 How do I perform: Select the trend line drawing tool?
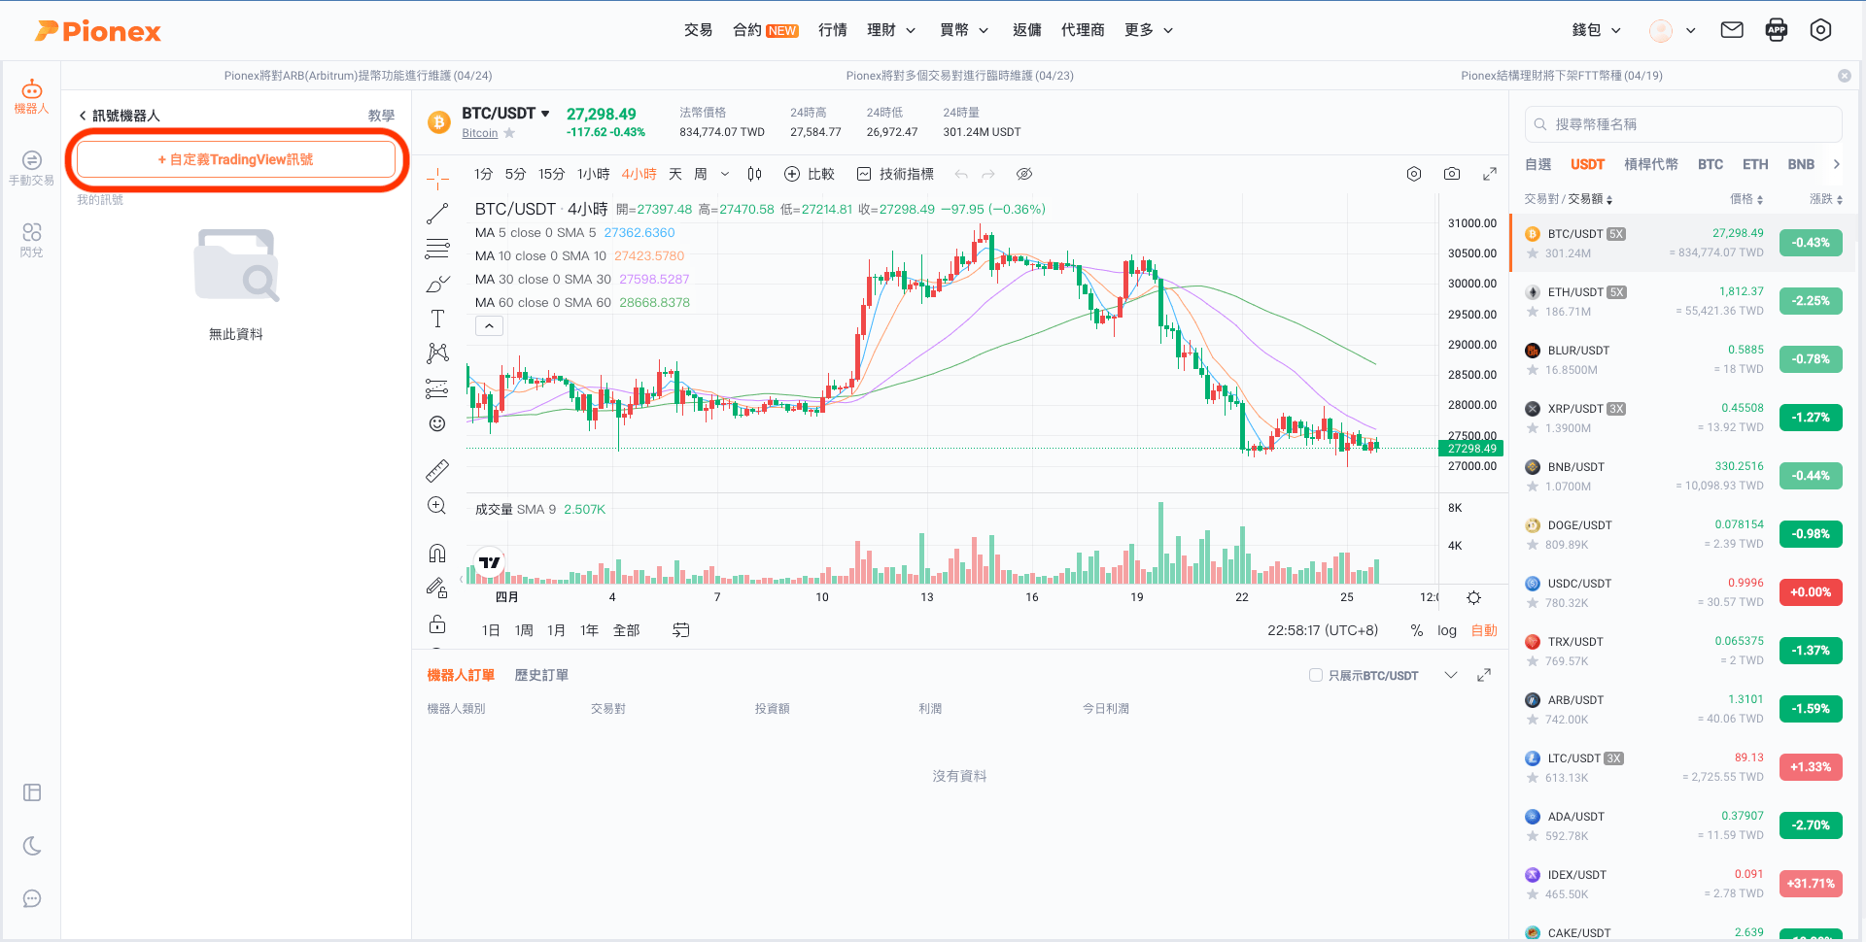point(437,214)
